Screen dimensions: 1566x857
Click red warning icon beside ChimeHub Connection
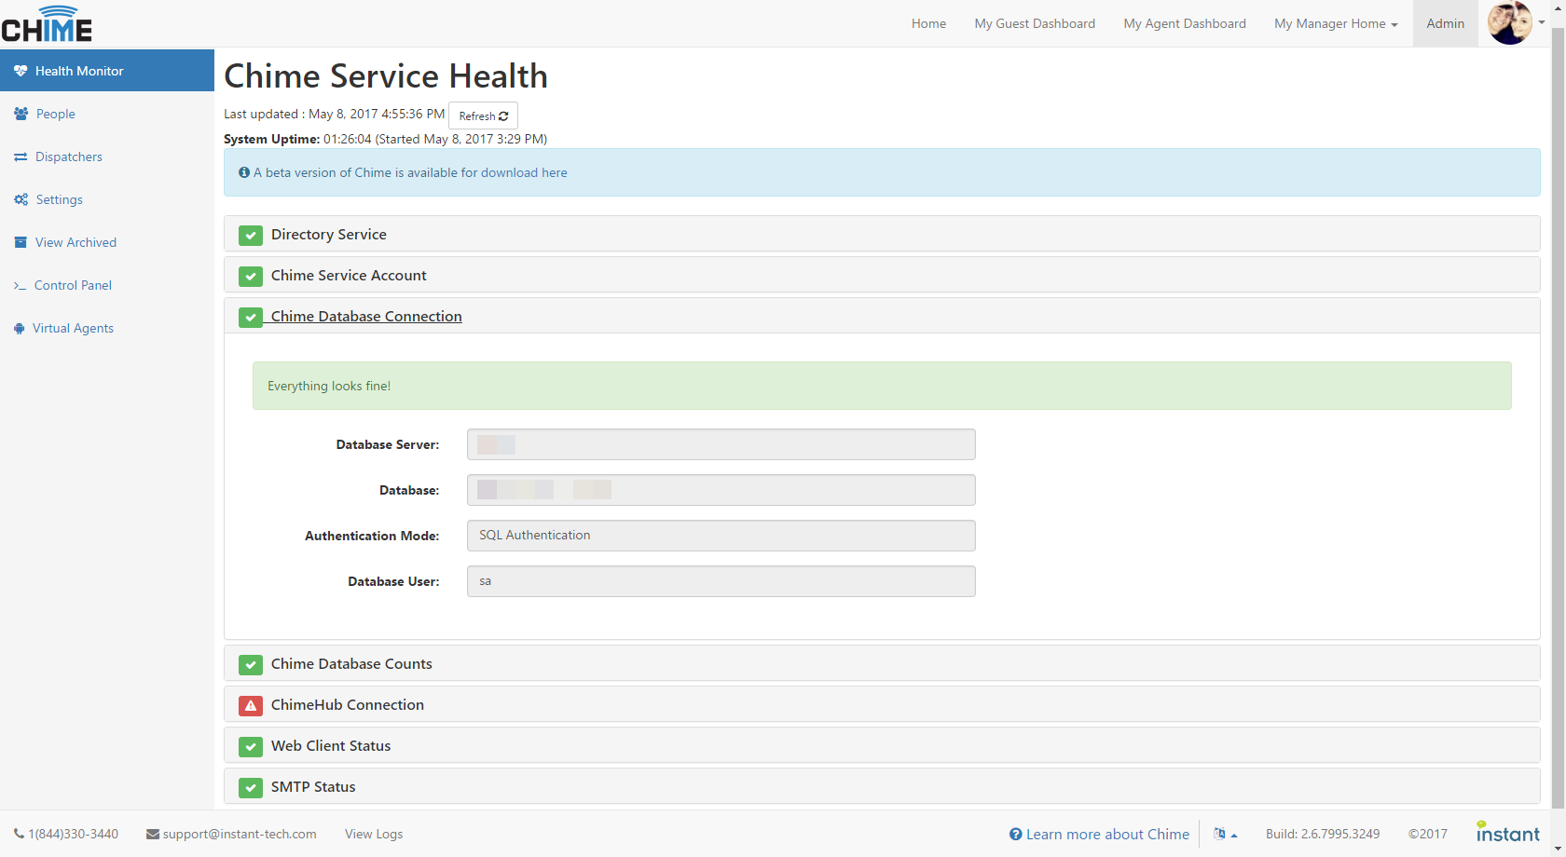point(251,705)
